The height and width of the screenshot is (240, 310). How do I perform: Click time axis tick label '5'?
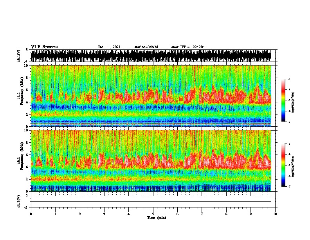coord(153,214)
